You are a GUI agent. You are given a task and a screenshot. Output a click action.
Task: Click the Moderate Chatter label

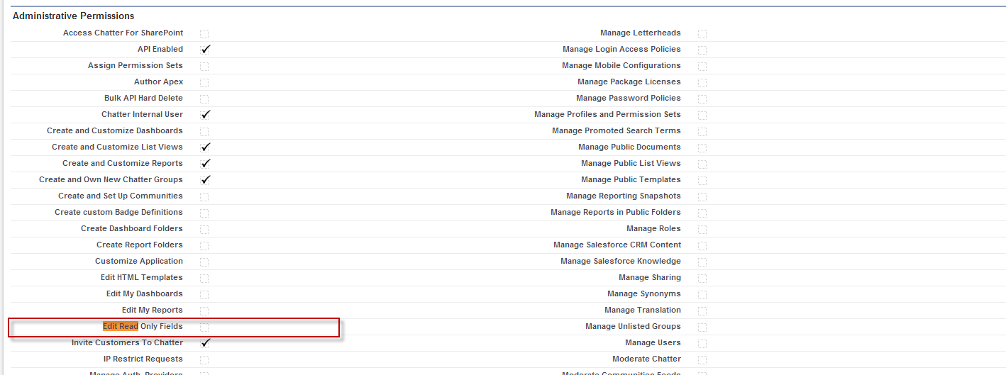click(x=647, y=359)
